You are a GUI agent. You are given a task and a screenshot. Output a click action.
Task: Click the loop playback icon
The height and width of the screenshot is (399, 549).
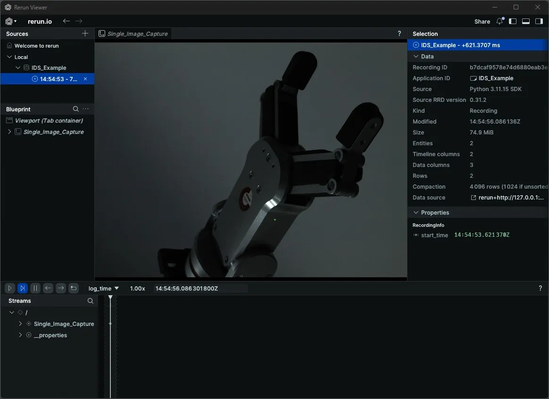74,288
